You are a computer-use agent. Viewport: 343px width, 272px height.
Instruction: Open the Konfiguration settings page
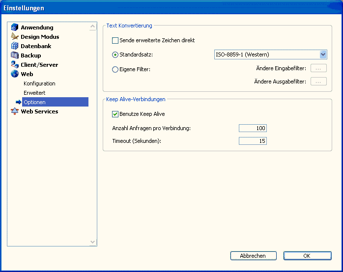click(39, 83)
